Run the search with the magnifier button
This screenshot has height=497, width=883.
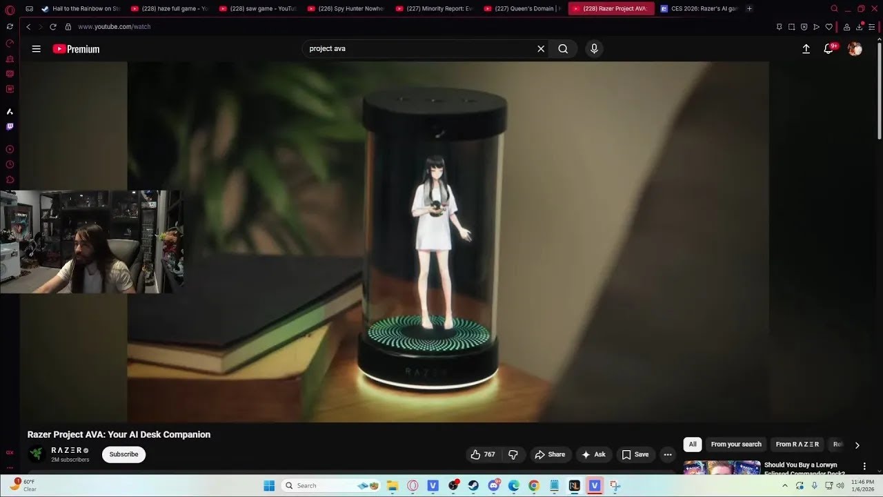coord(563,49)
